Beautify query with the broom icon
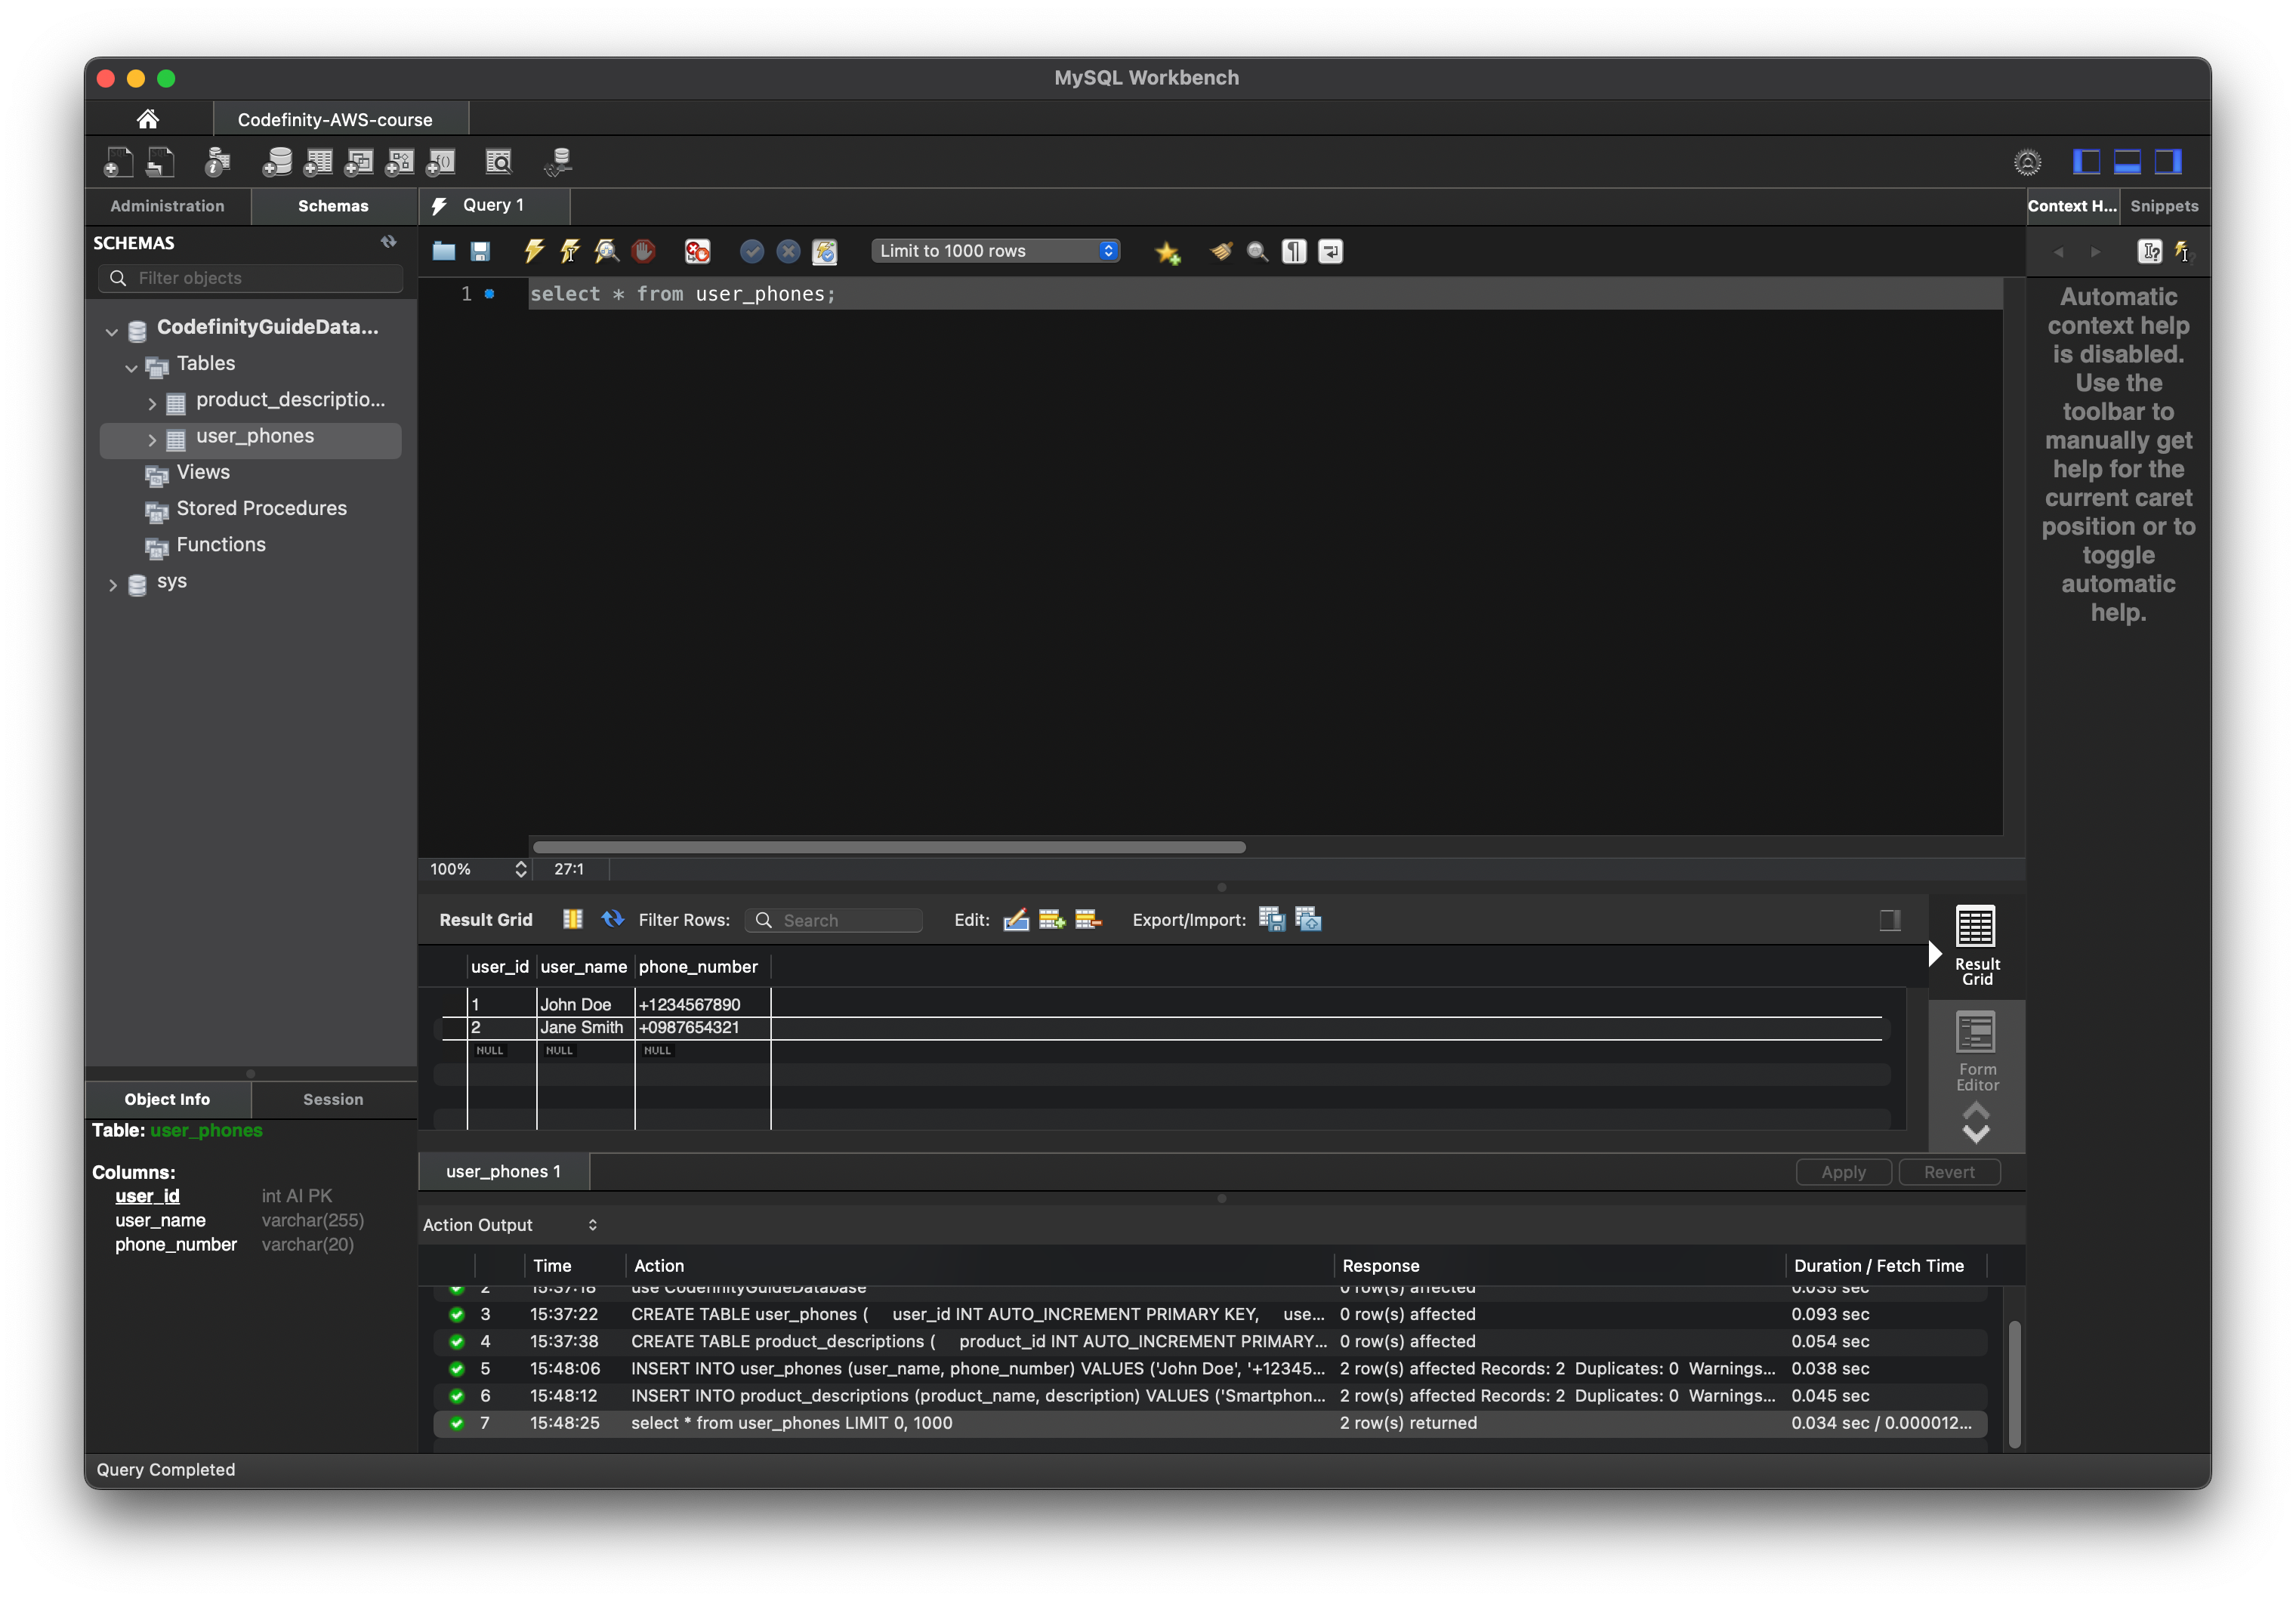Image resolution: width=2296 pixels, height=1601 pixels. (1221, 251)
